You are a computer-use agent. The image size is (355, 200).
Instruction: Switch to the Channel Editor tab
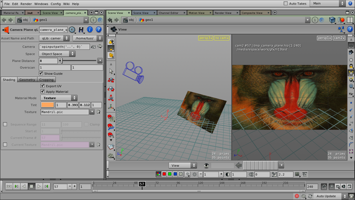tap(171, 13)
